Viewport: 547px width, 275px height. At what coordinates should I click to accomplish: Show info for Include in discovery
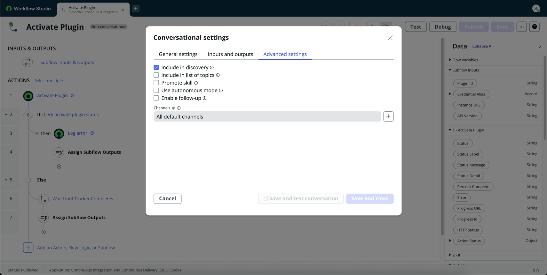tap(212, 68)
